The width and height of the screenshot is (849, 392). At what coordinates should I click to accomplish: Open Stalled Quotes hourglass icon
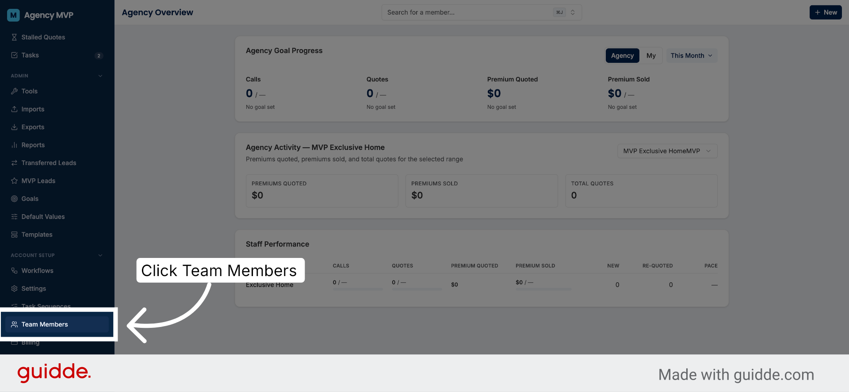(14, 37)
